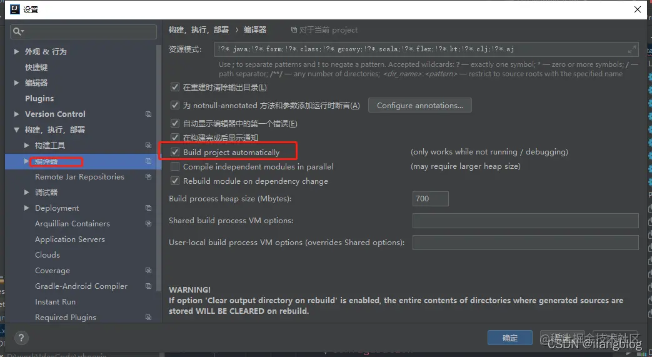
Task: Click project-level icon beside Deployment
Action: point(148,208)
